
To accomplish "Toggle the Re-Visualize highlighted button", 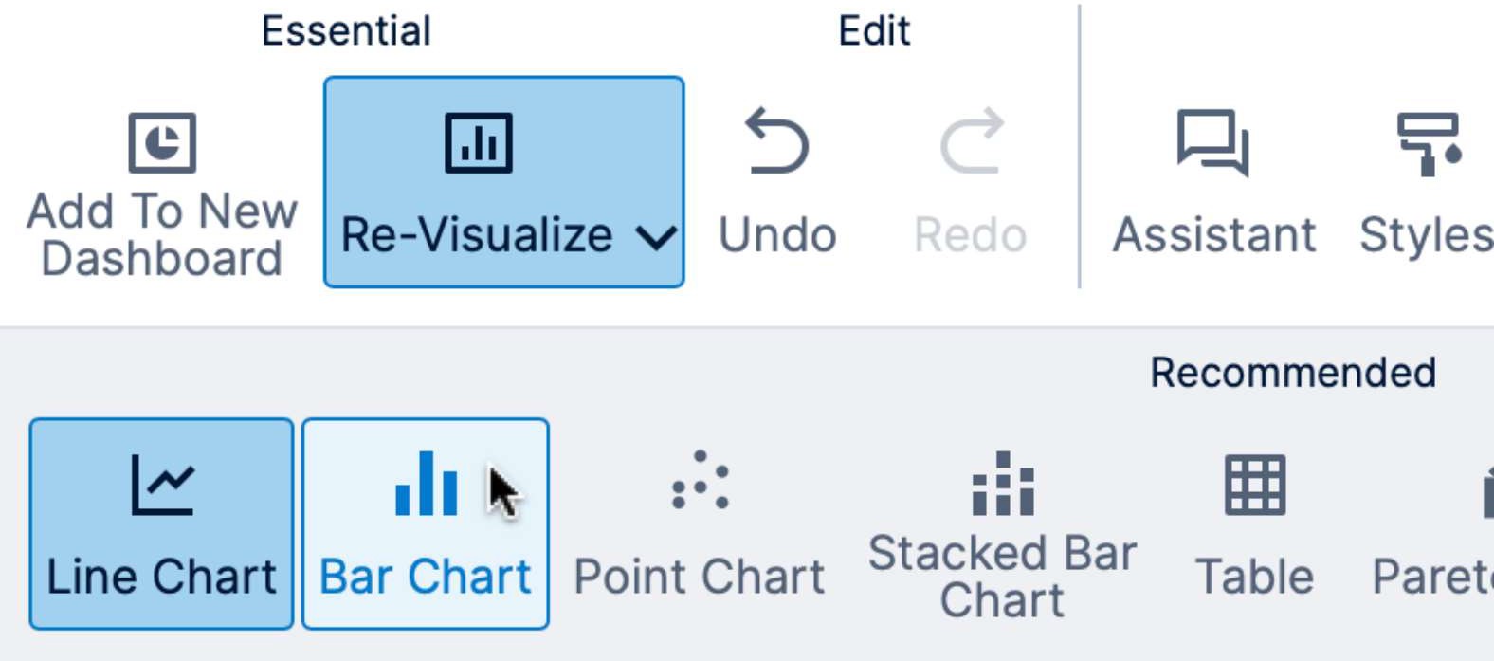I will point(502,180).
